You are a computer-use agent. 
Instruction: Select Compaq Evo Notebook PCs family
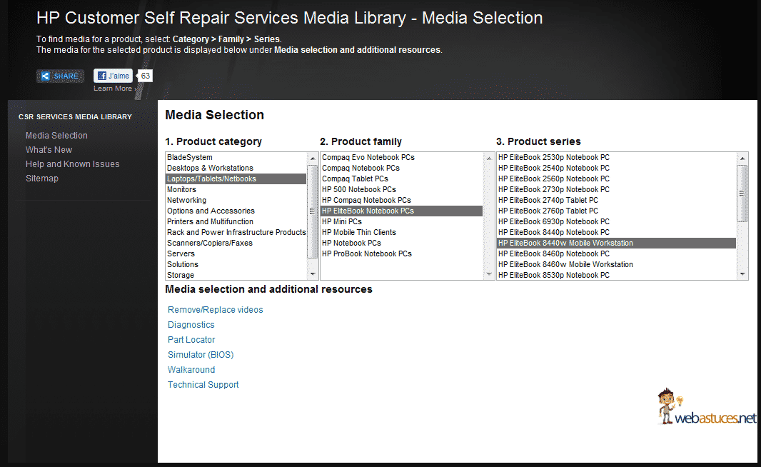point(402,157)
